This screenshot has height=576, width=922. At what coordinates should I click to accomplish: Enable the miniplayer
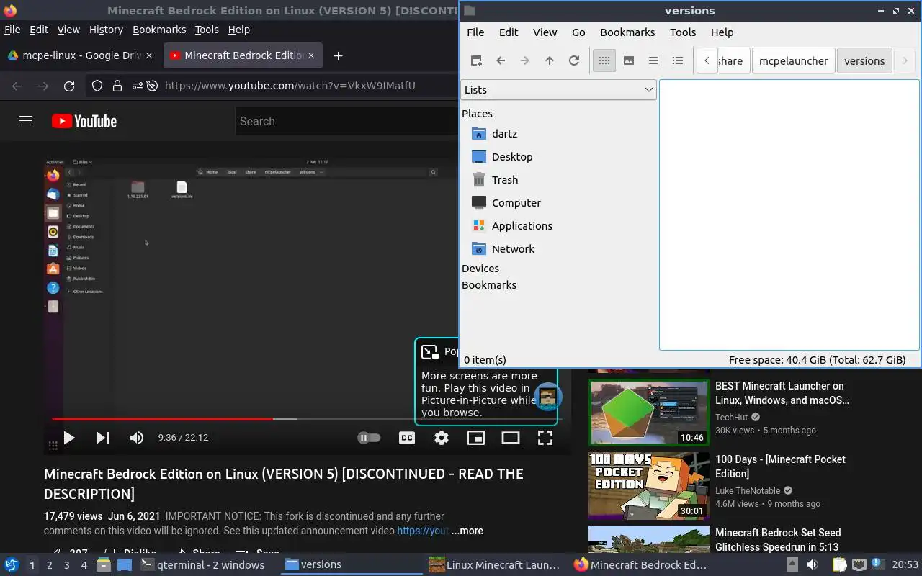pos(476,437)
